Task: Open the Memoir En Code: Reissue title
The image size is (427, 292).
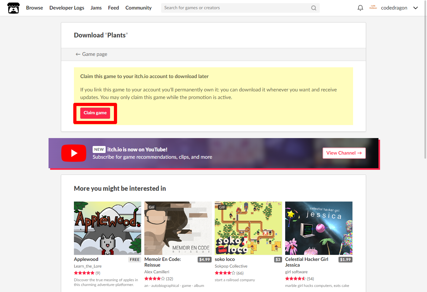Action: [x=163, y=262]
